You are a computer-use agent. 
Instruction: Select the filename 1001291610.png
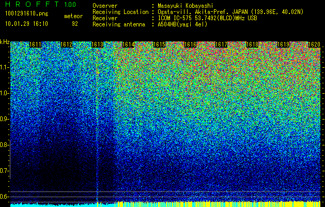click(26, 14)
